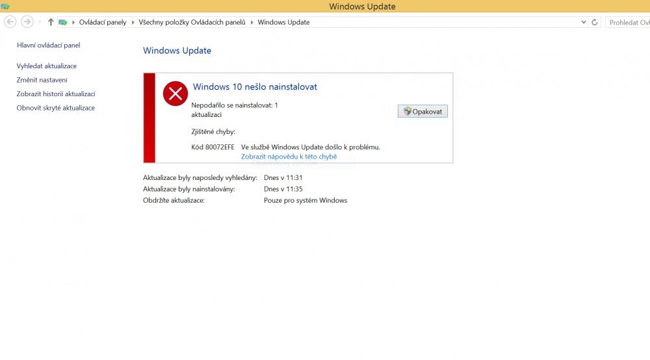Viewport: 650px width, 360px height.
Task: Click the window icon in title bar
Action: coord(5,6)
